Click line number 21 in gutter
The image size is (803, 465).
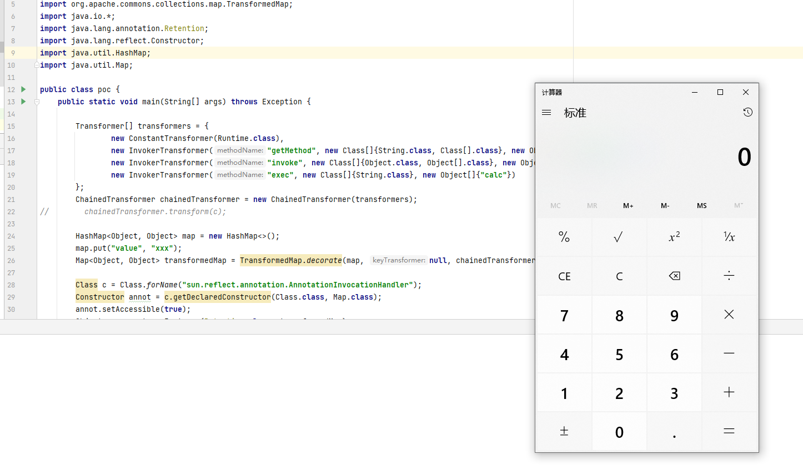(x=12, y=199)
